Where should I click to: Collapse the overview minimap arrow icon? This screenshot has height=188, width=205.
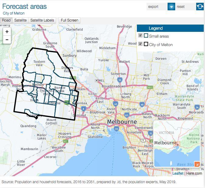pos(197,164)
